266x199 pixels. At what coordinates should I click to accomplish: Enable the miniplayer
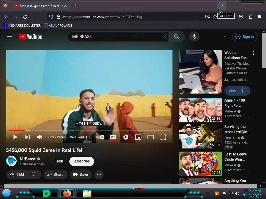coord(138,137)
